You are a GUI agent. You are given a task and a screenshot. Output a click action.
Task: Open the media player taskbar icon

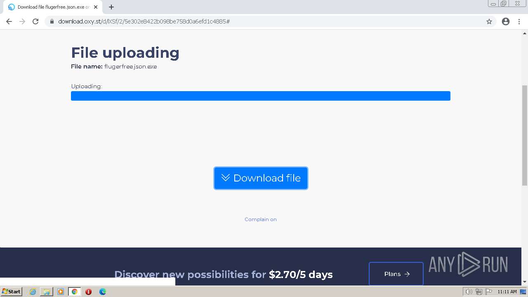click(61, 292)
